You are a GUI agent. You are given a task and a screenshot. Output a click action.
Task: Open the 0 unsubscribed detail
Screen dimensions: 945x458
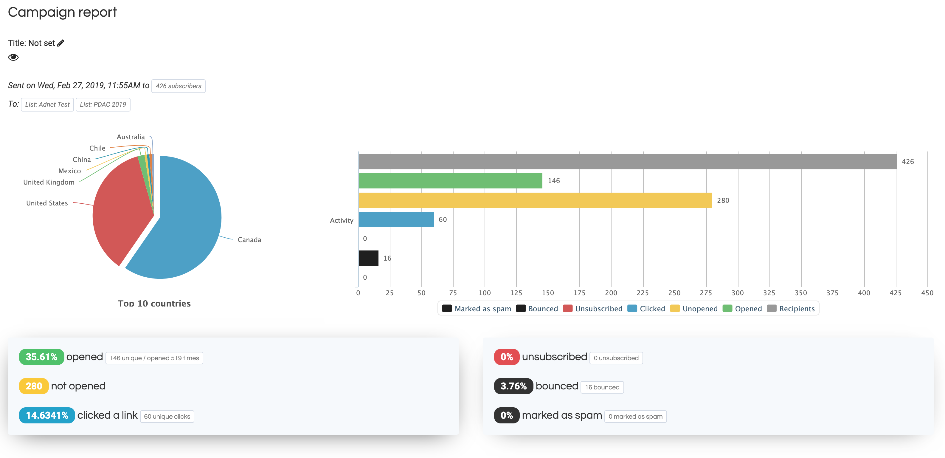point(616,358)
